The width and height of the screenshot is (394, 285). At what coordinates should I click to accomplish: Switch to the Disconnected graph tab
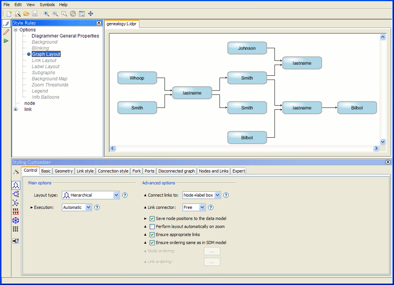tap(176, 171)
